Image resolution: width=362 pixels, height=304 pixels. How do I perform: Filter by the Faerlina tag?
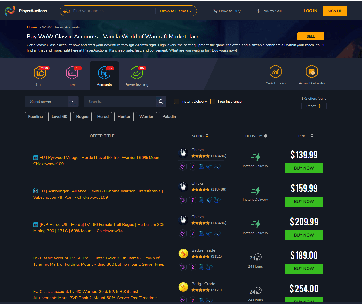tap(36, 117)
